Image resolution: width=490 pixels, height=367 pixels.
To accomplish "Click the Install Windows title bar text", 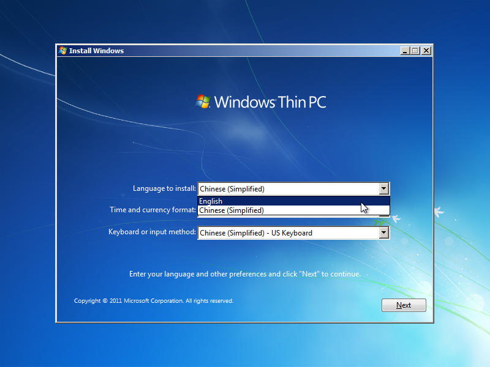I will tap(96, 51).
